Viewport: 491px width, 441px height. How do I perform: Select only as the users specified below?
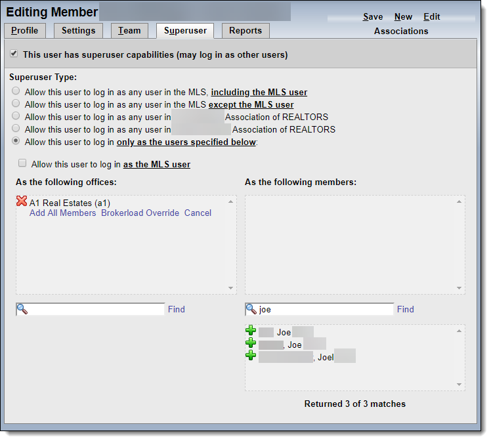[16, 141]
